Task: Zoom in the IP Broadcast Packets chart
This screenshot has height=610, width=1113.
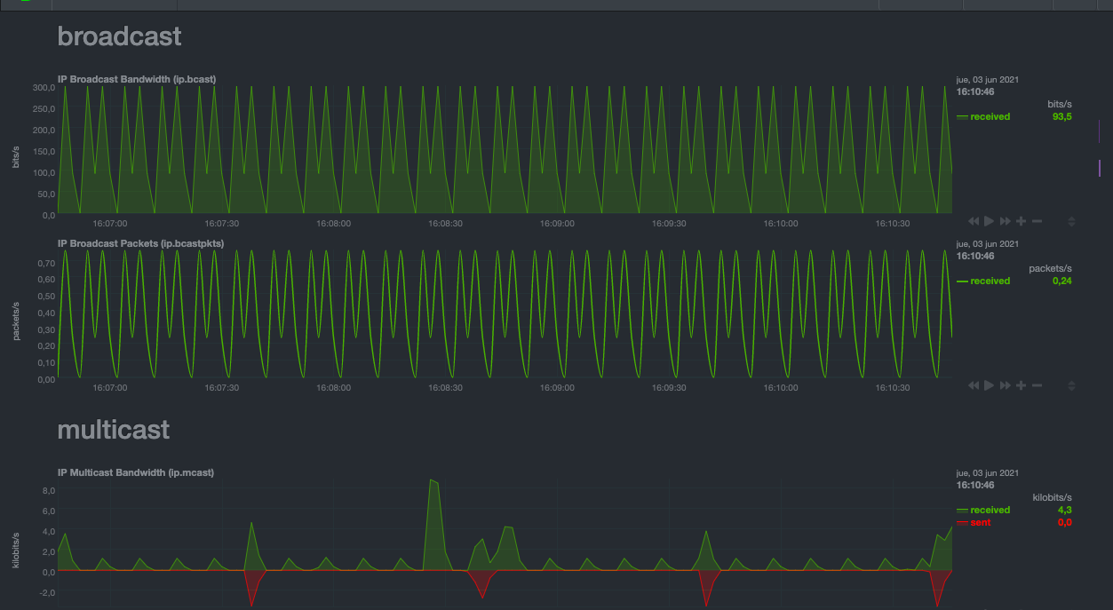Action: (x=1022, y=385)
